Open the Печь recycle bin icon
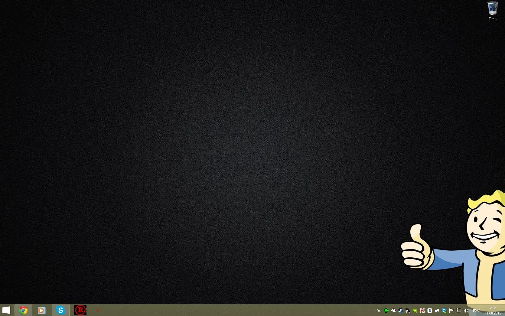This screenshot has height=316, width=505. [x=493, y=11]
